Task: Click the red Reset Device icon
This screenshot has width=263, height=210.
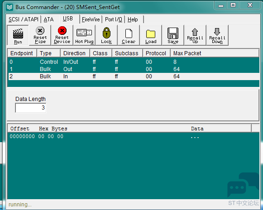Action: 62,30
